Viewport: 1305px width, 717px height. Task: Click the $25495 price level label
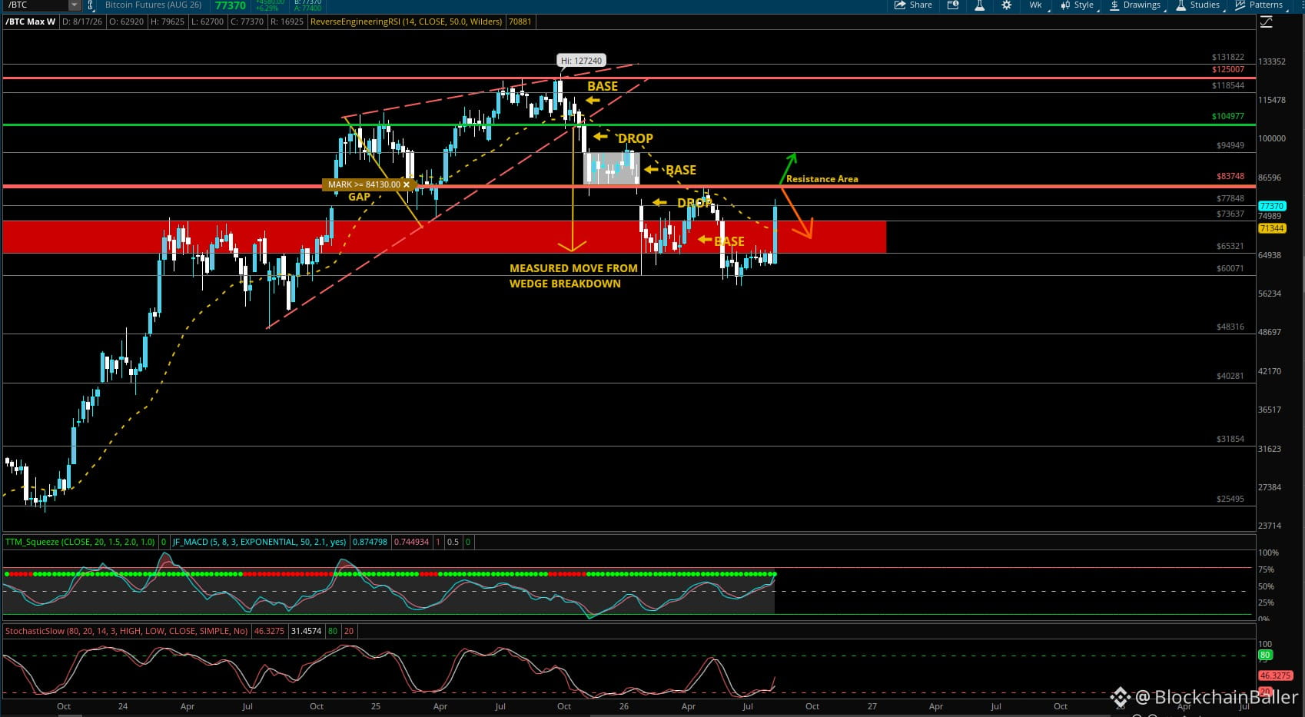pyautogui.click(x=1230, y=499)
